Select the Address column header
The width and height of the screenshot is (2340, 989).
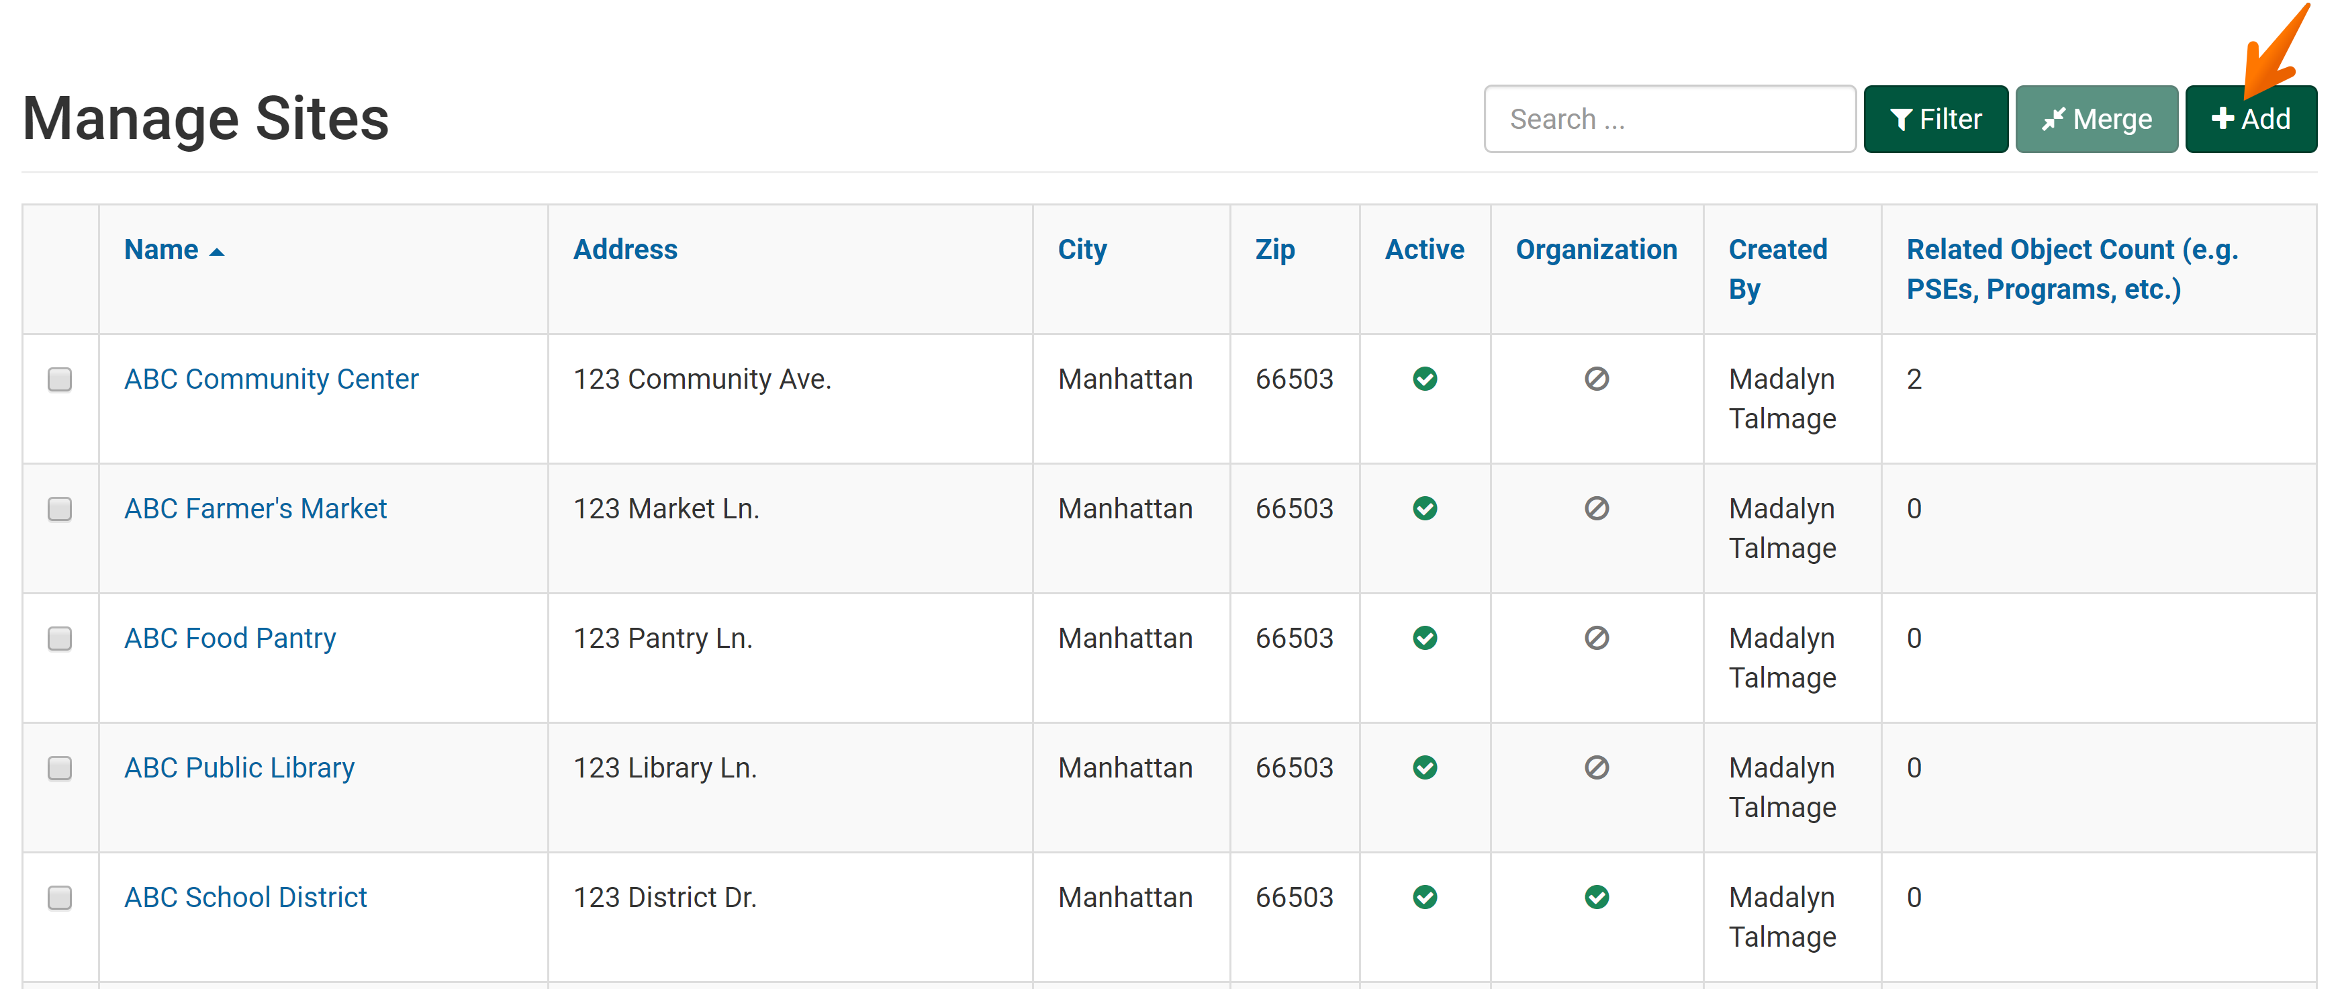click(x=625, y=250)
